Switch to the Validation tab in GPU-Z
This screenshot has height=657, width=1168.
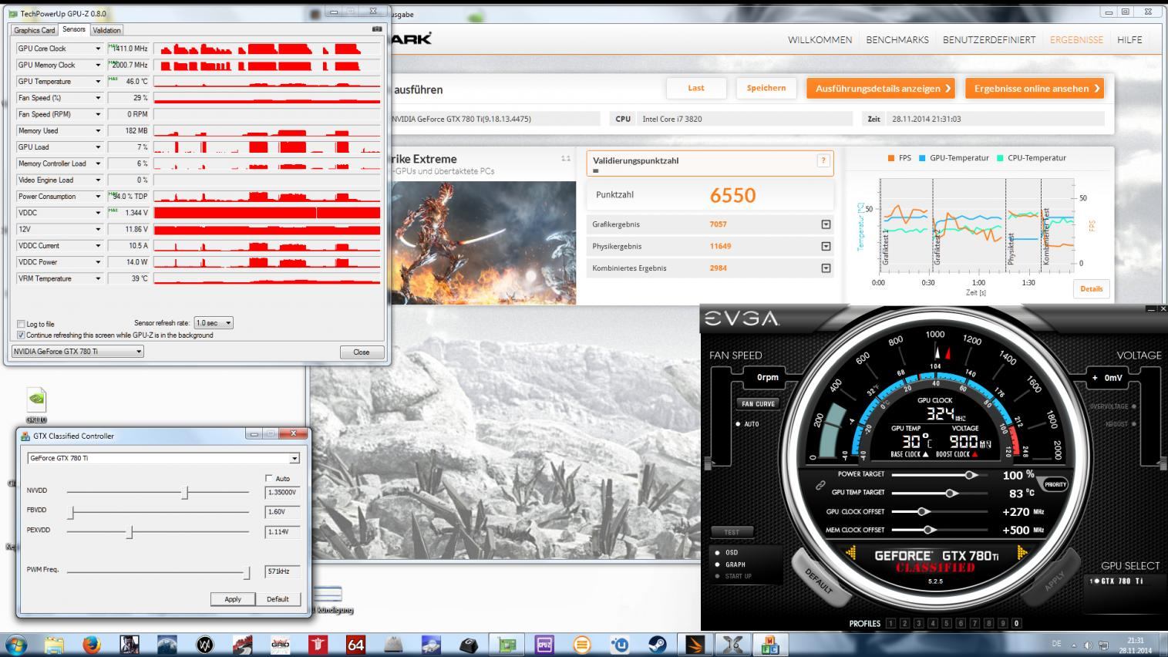pos(106,30)
